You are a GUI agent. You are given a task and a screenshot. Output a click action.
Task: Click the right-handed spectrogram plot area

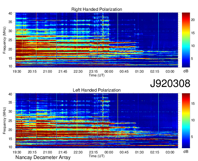point(97,40)
